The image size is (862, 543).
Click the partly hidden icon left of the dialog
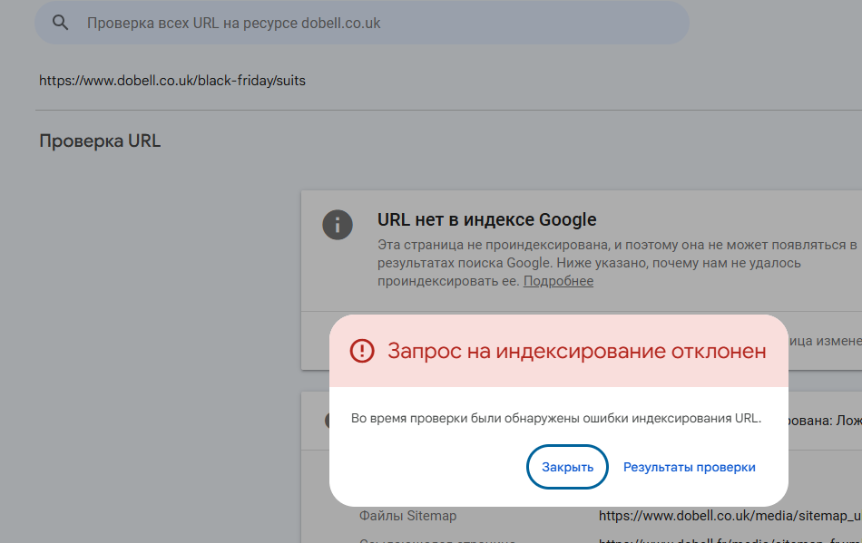326,420
